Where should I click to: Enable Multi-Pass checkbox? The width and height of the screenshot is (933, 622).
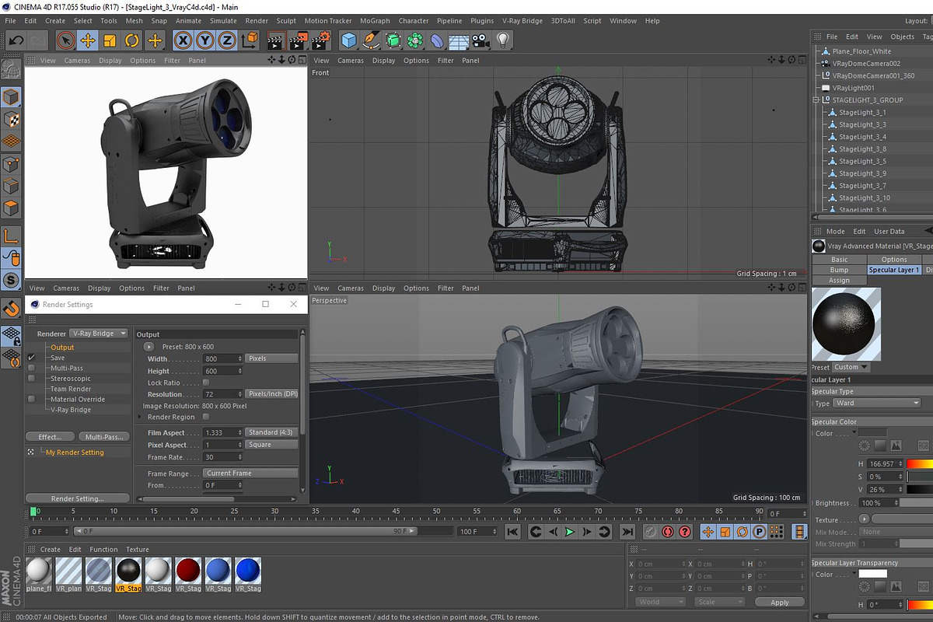32,368
